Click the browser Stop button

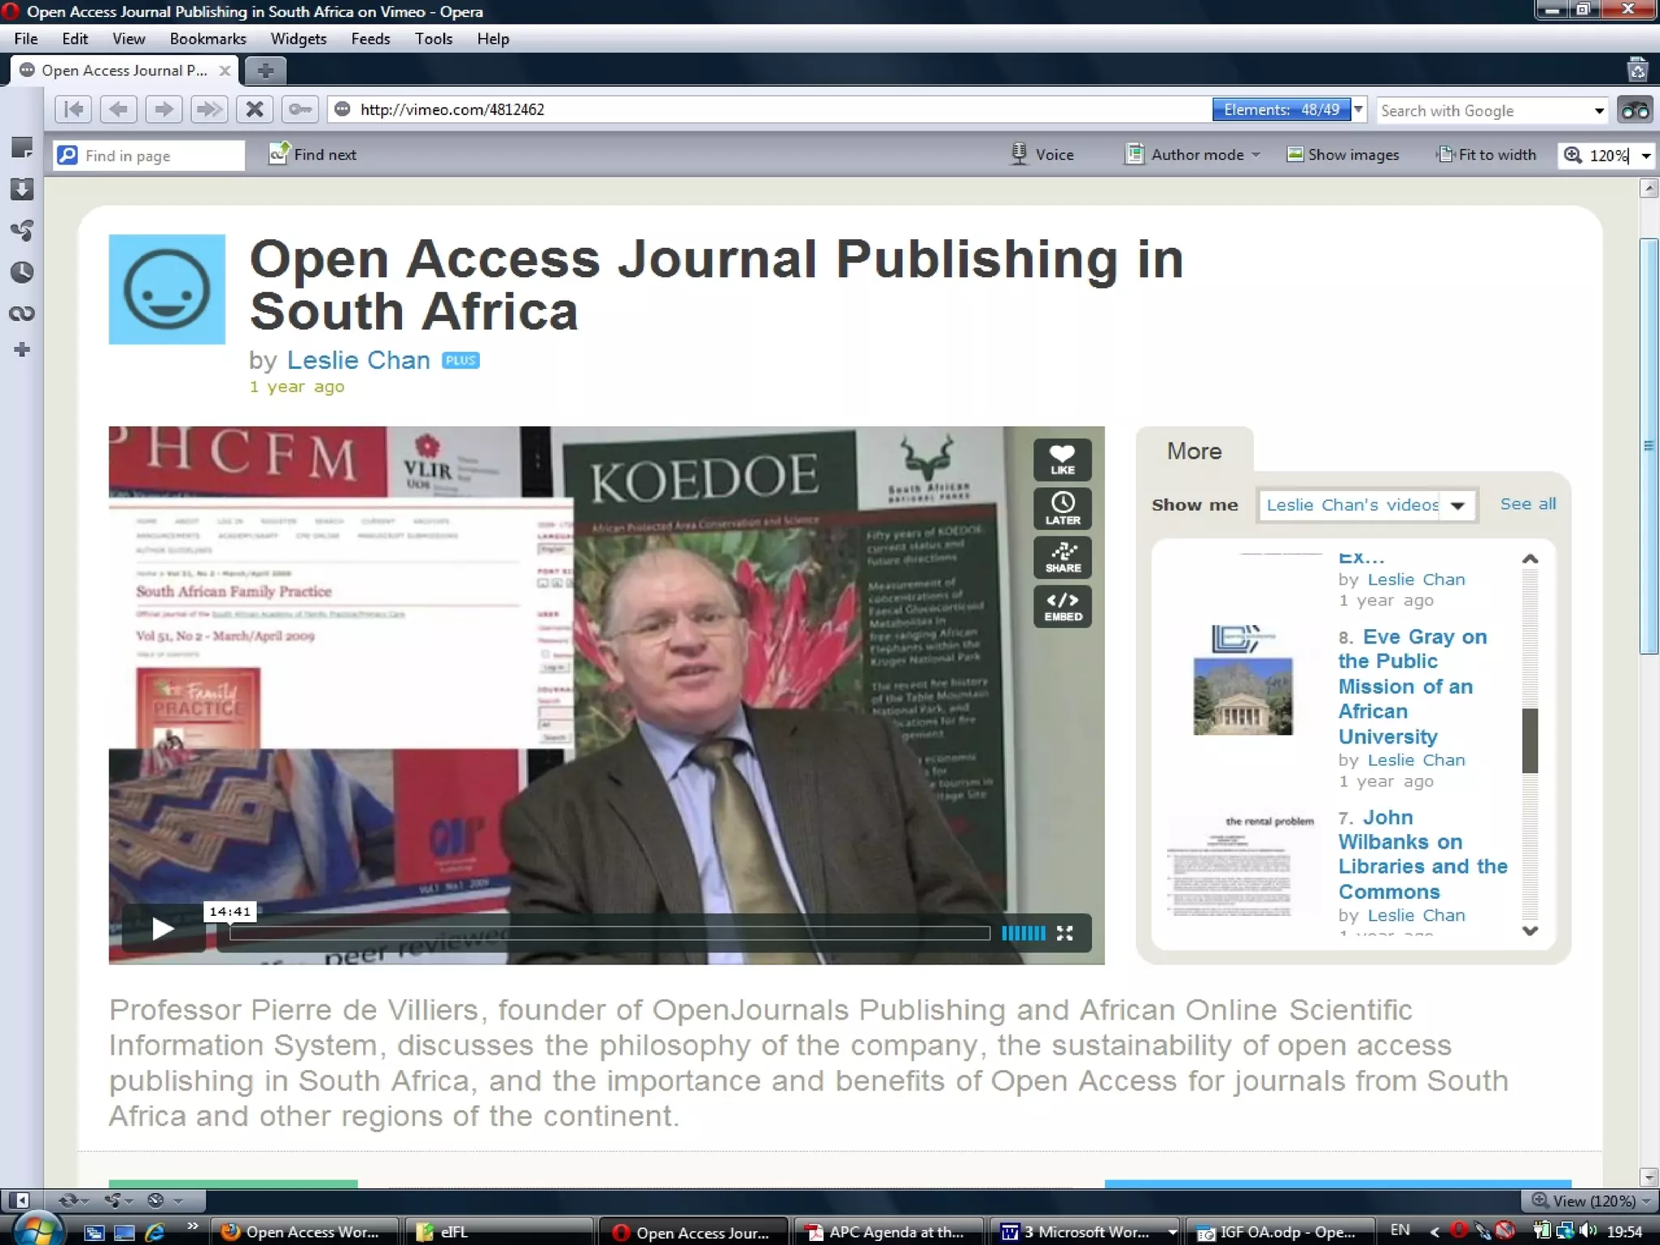coord(255,109)
